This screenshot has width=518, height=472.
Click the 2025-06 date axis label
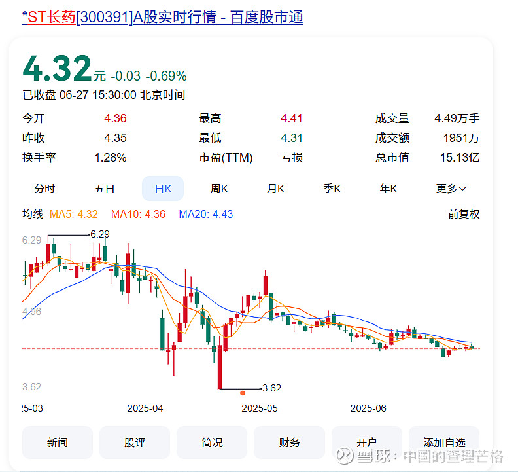(368, 408)
